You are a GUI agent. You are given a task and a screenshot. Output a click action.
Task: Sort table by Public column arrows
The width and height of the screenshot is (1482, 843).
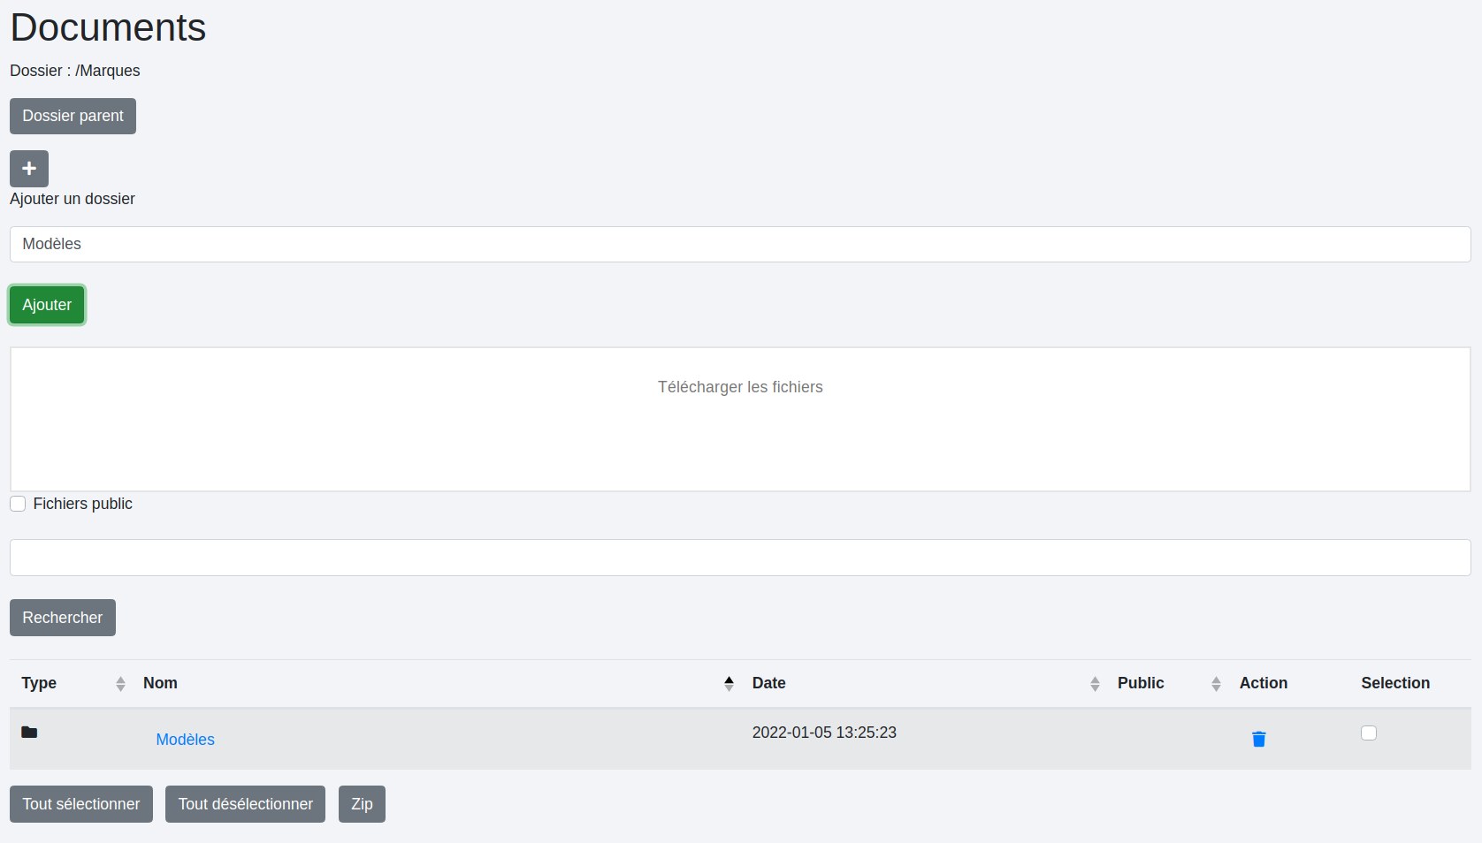[x=1216, y=683]
